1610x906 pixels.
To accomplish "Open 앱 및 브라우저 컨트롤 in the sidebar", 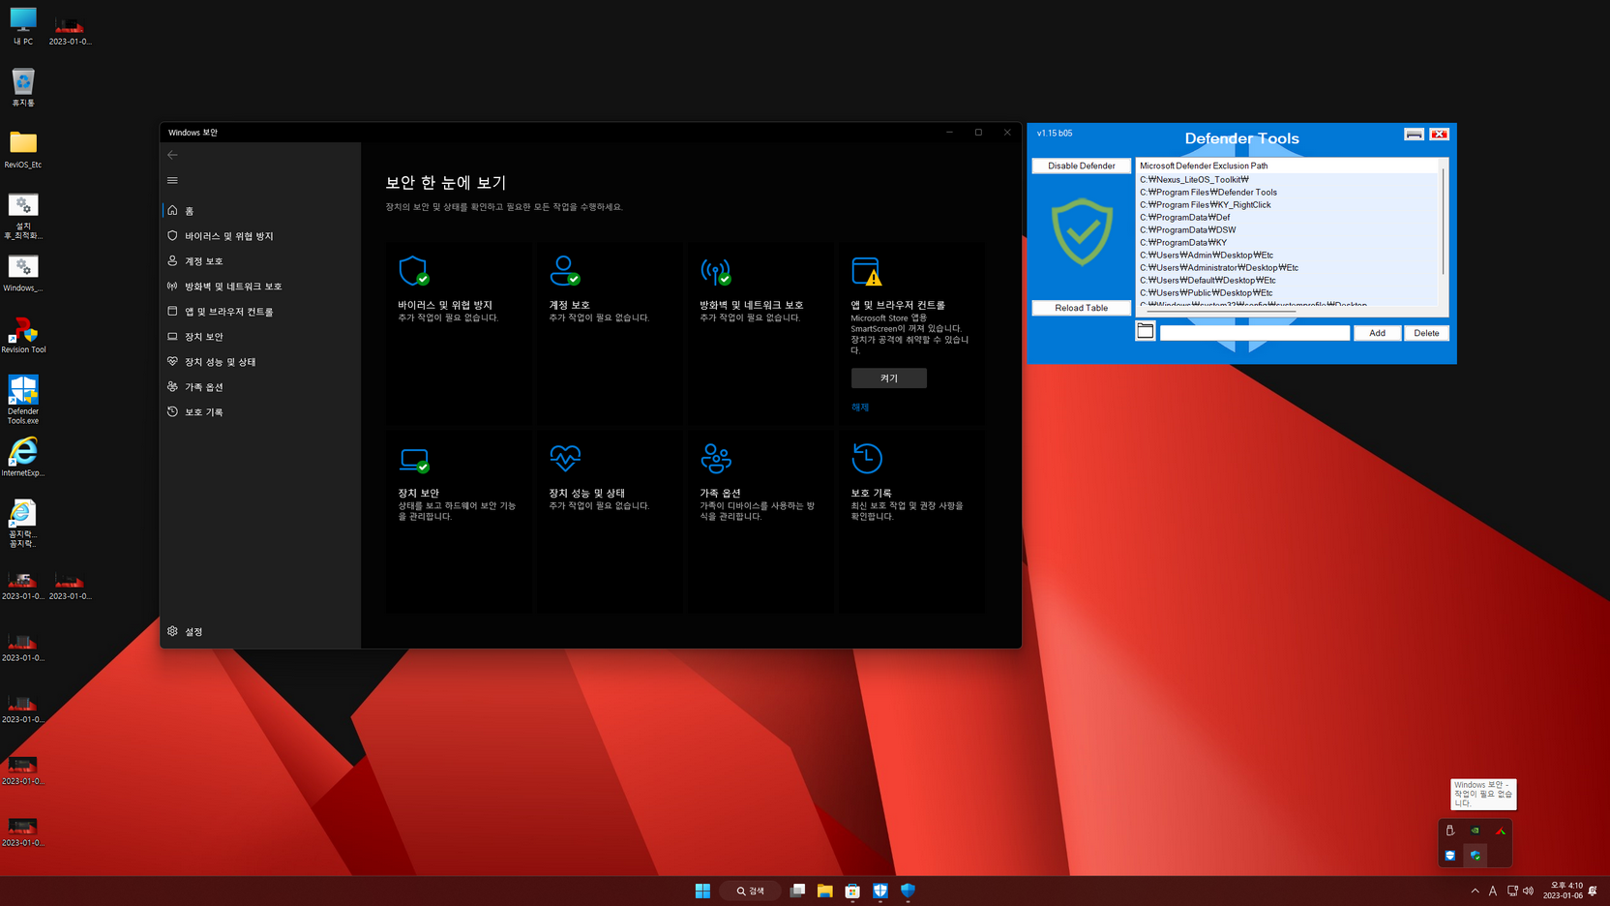I will [x=261, y=311].
